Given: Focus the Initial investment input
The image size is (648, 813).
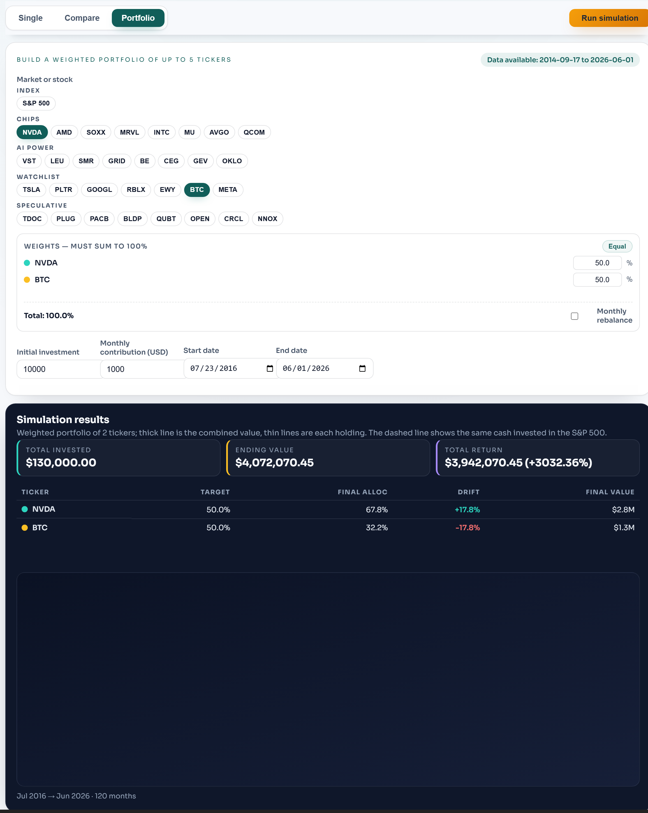Looking at the screenshot, I should pyautogui.click(x=58, y=369).
